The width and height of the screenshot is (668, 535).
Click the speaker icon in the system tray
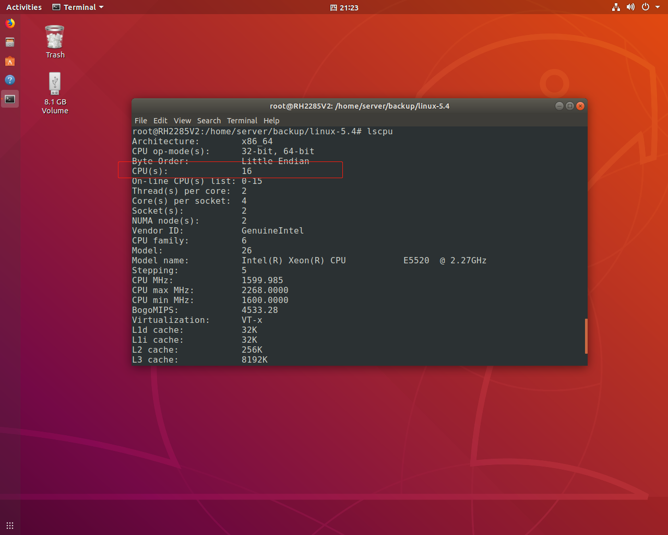point(630,7)
